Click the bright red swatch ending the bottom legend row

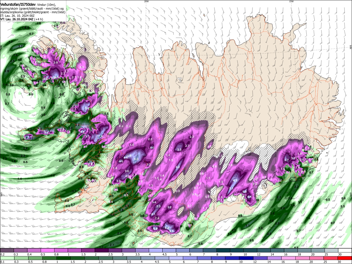(x=344, y=258)
